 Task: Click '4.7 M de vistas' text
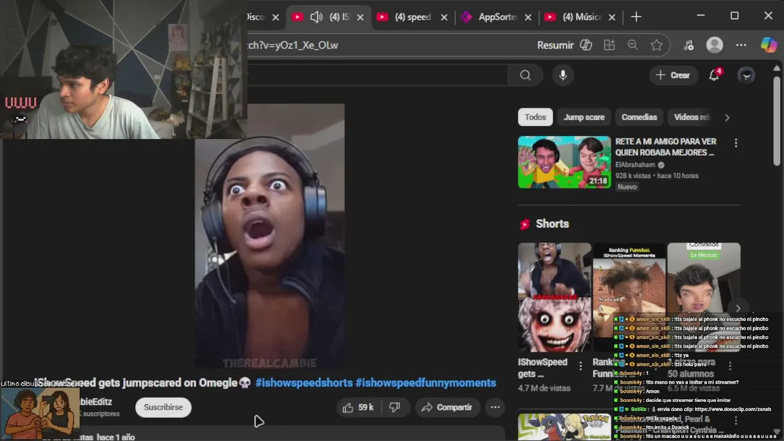(544, 388)
